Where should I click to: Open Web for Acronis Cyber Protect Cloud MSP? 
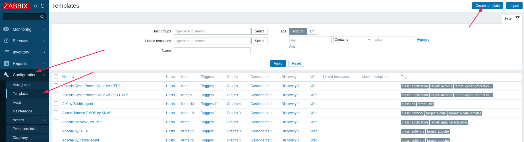pos(314,95)
